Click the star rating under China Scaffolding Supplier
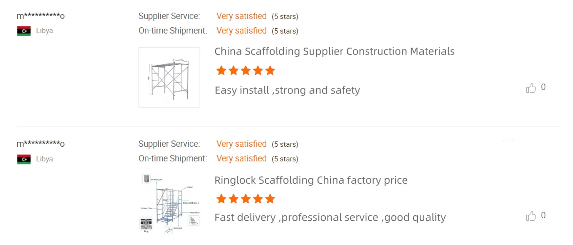 (245, 71)
